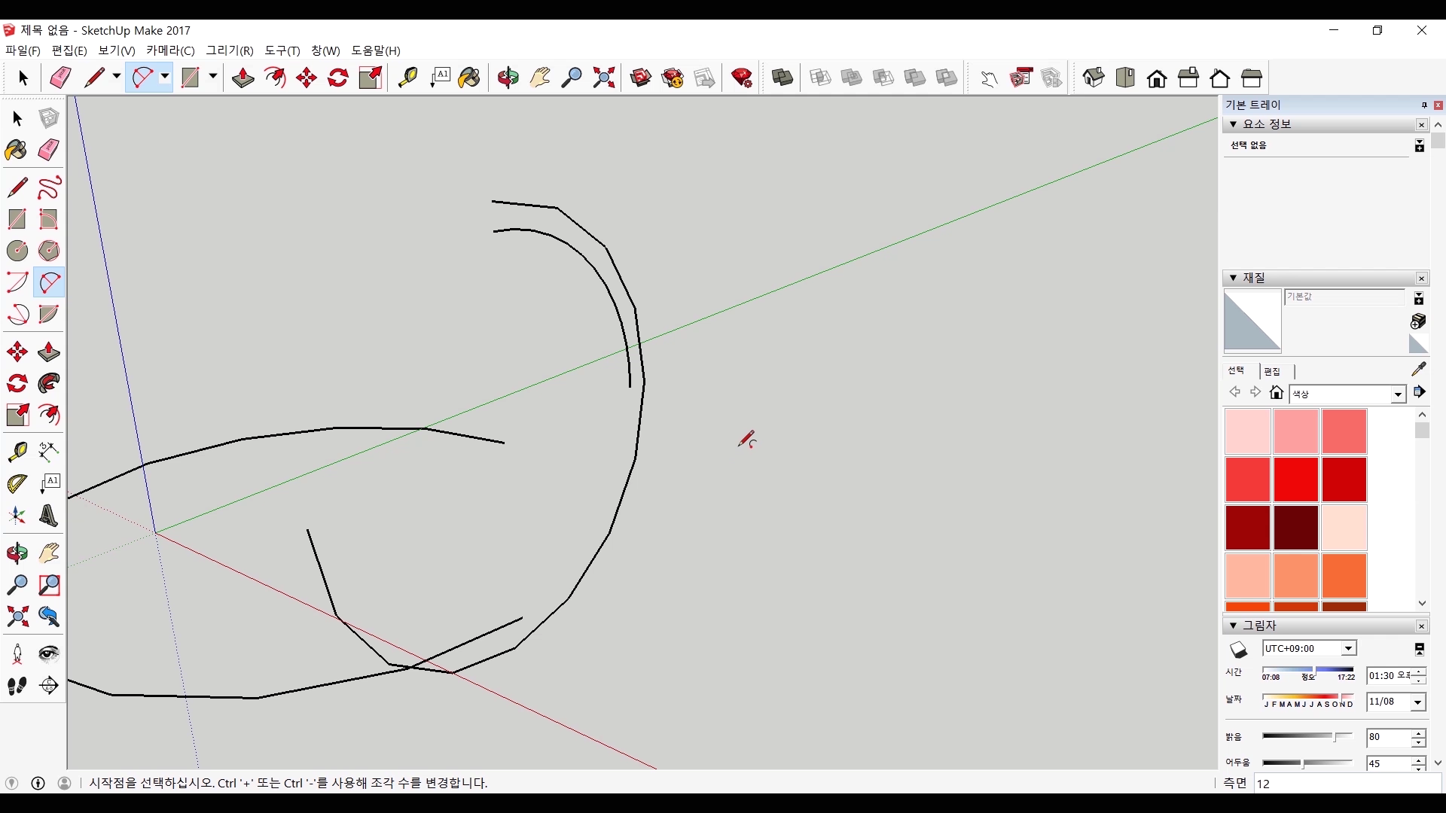Choose the Paint Bucket tool in the left toolbar
This screenshot has height=813, width=1446.
(16, 150)
